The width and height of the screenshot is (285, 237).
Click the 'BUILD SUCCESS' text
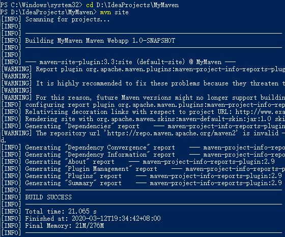pos(48,197)
